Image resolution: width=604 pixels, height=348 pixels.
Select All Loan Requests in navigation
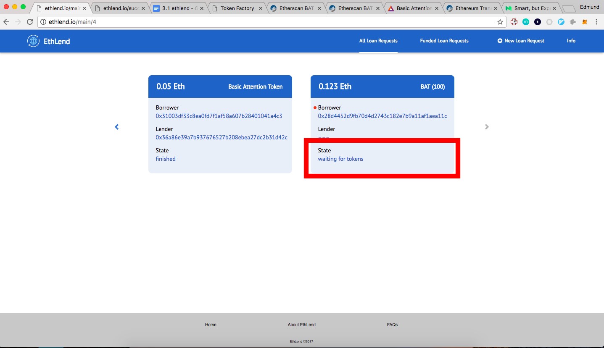378,41
